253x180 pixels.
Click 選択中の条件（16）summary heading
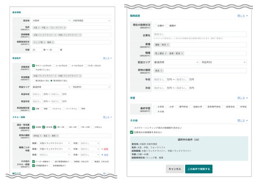click(188, 139)
